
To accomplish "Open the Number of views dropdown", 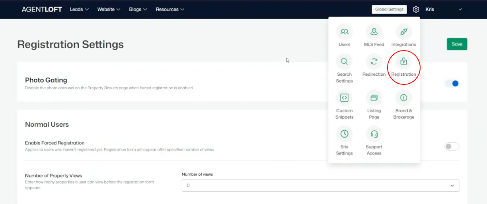I will (x=320, y=185).
